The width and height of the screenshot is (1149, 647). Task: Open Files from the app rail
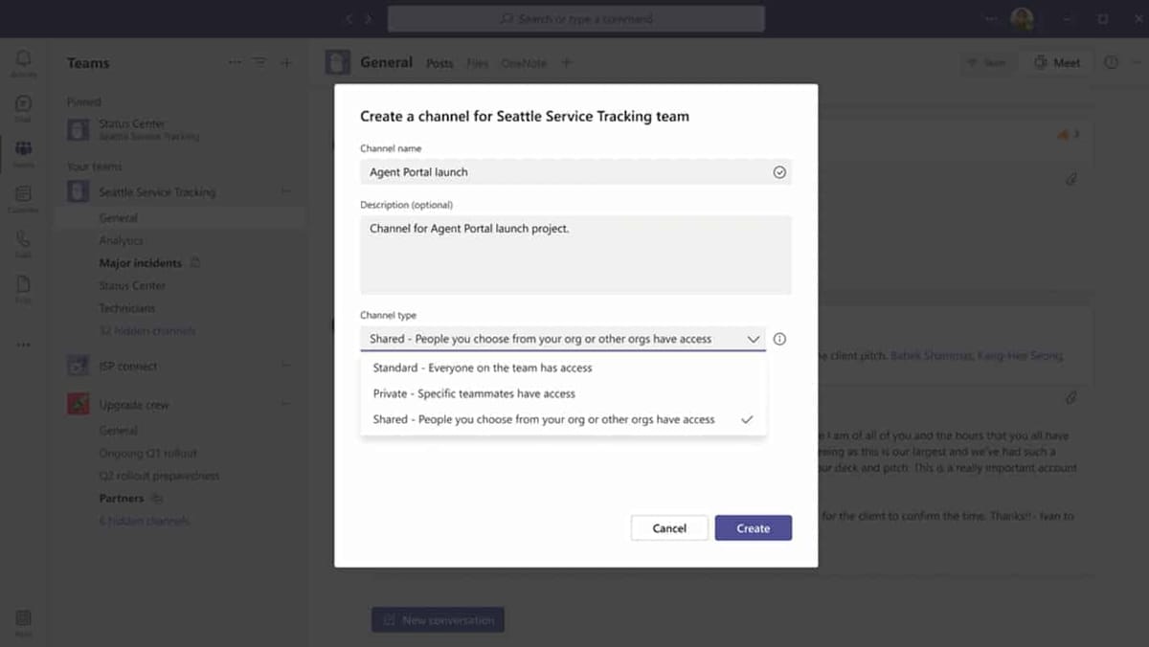point(23,287)
